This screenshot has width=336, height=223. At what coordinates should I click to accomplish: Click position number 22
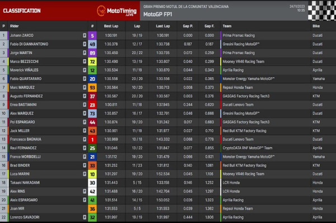[4, 217]
